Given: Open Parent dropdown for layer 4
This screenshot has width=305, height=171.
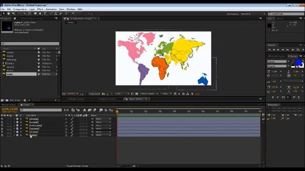Looking at the screenshot, I should pos(103,129).
